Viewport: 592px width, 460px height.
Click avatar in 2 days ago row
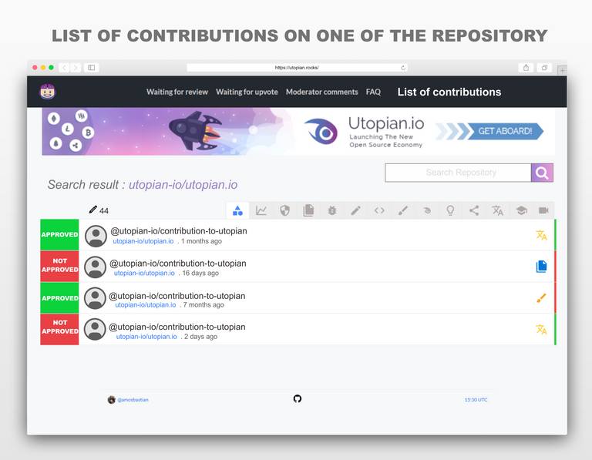point(95,329)
